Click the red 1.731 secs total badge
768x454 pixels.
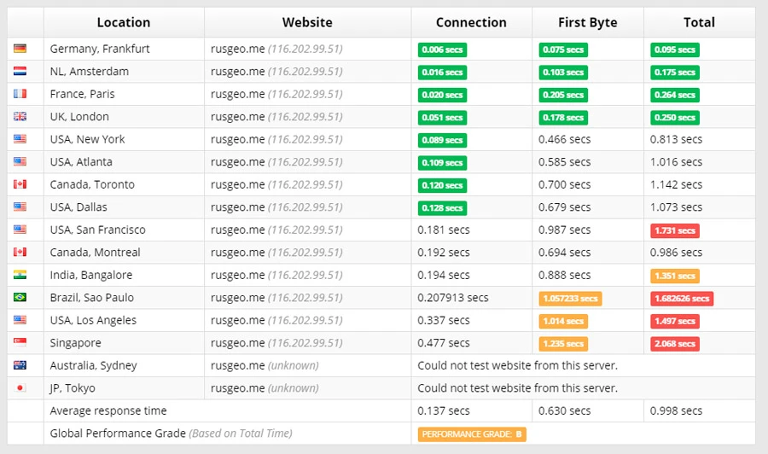(675, 230)
